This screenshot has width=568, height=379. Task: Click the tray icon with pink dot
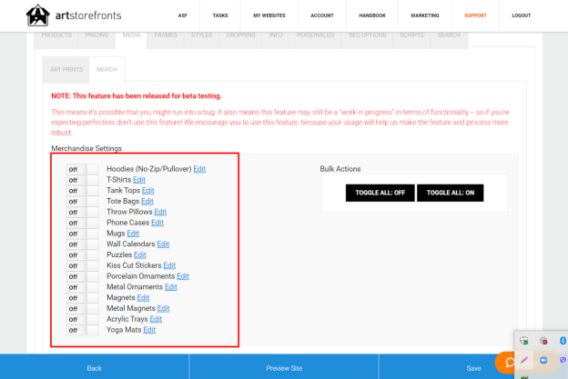(543, 341)
